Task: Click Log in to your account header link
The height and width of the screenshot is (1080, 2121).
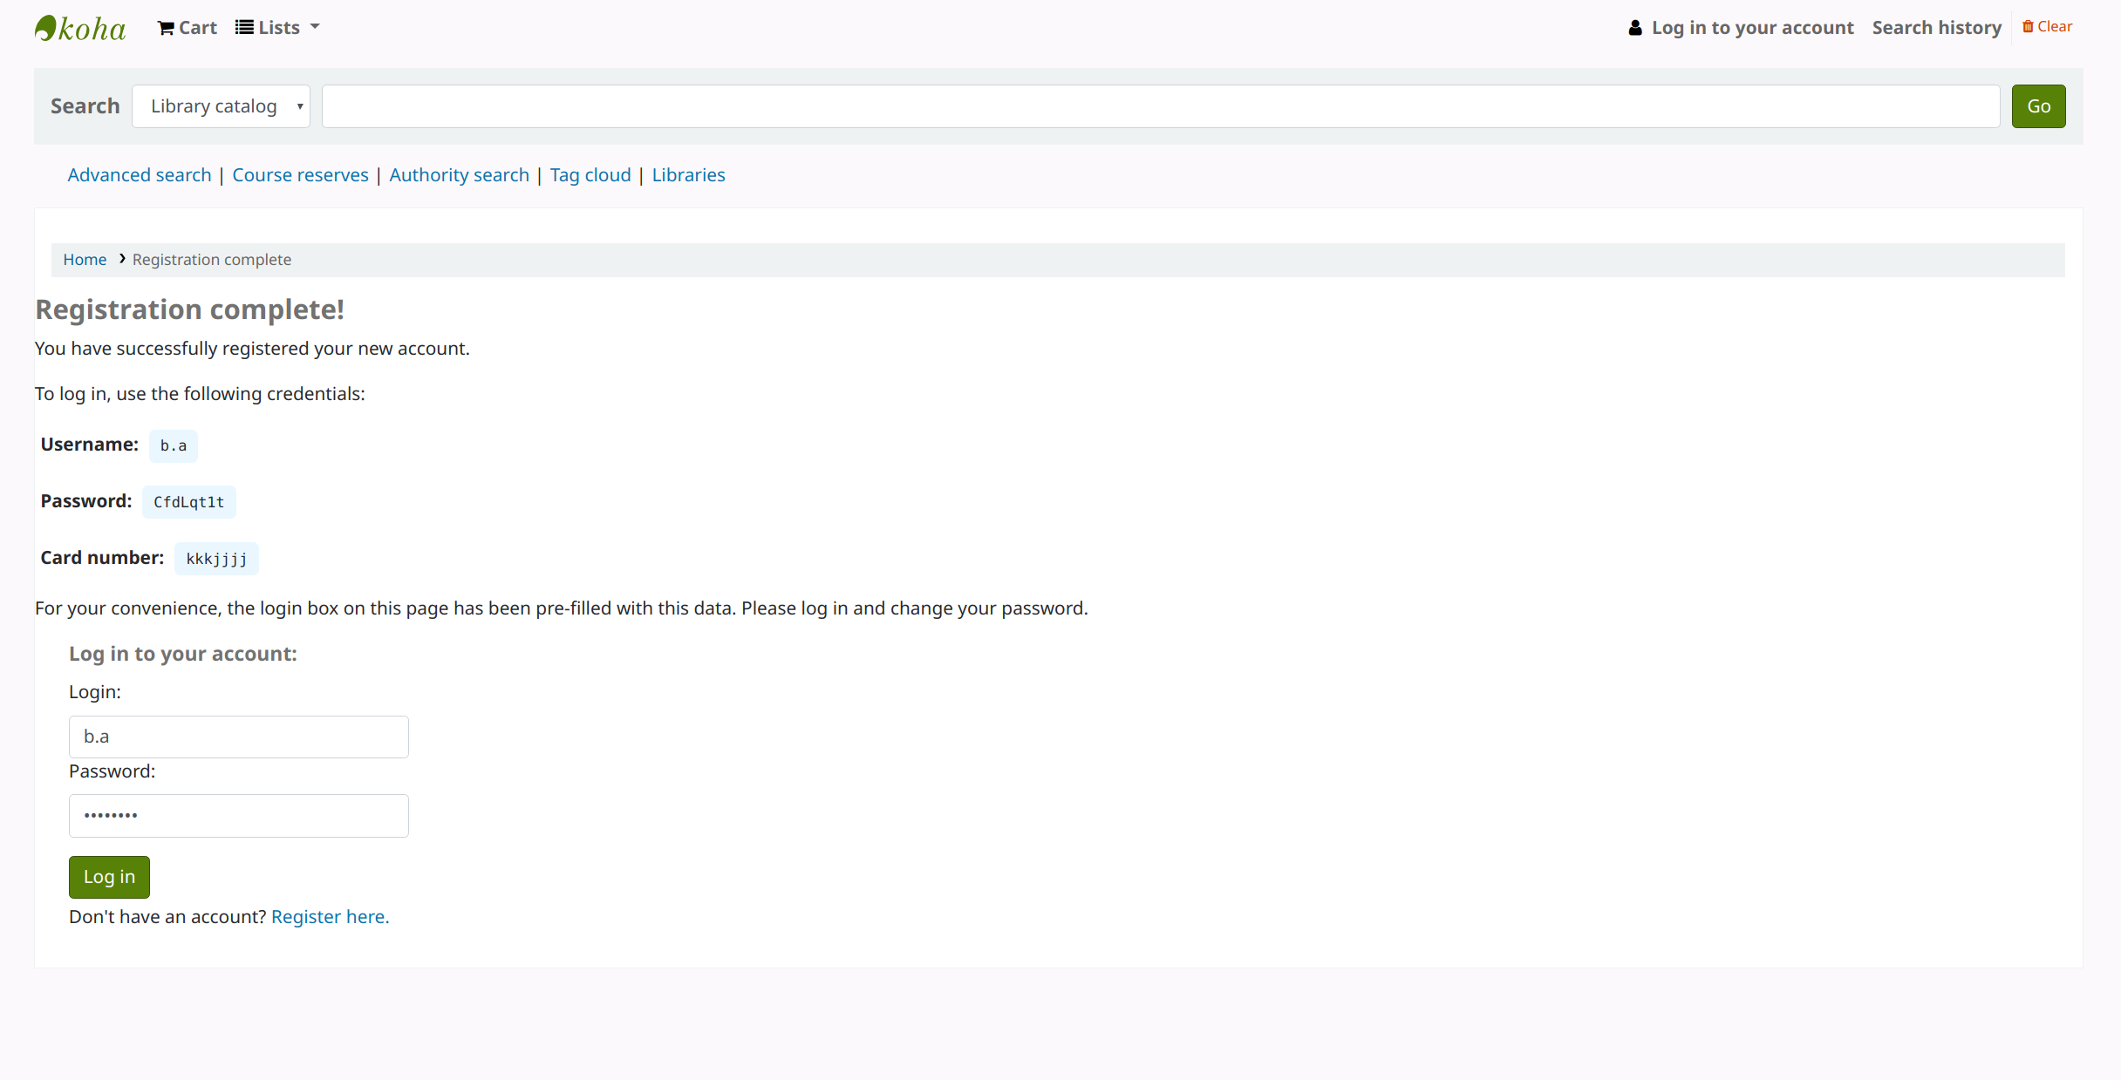Action: 1752,28
